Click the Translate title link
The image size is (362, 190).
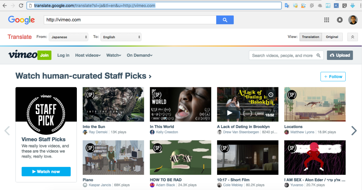click(20, 37)
